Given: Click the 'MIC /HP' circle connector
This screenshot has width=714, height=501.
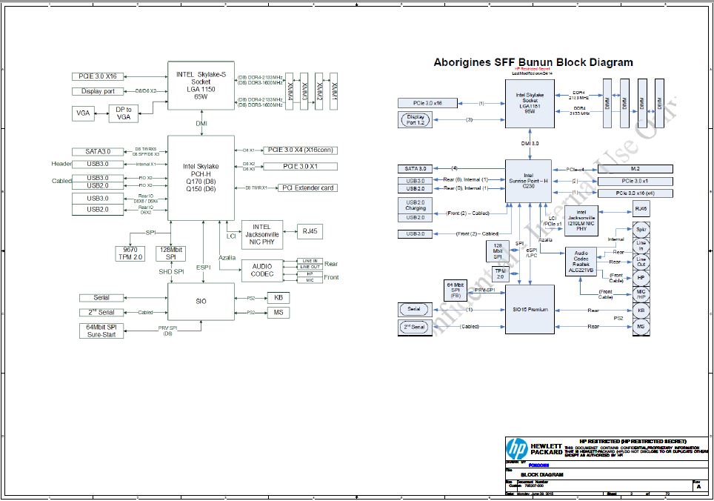Looking at the screenshot, I should pyautogui.click(x=641, y=294).
